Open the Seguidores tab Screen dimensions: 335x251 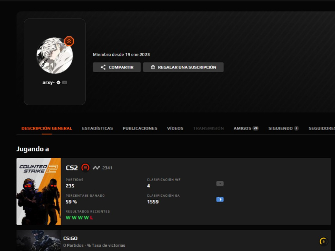coord(321,128)
